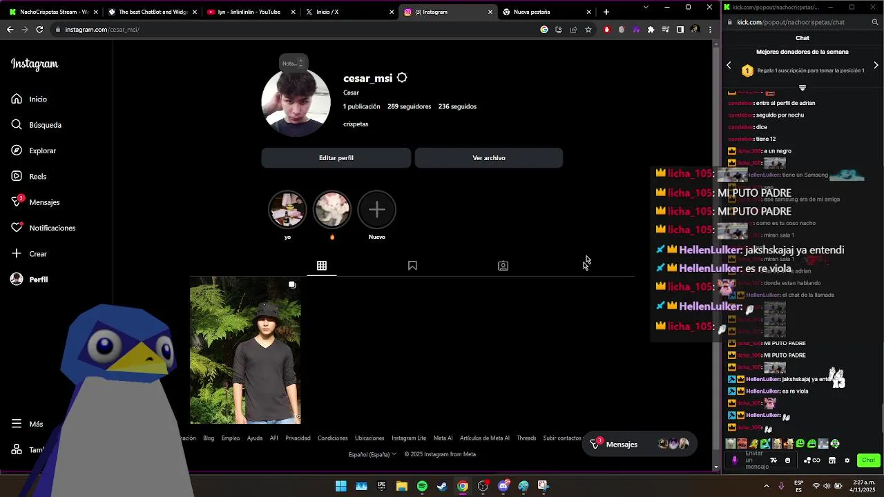Reload the Instagram page
The width and height of the screenshot is (884, 497).
[39, 30]
